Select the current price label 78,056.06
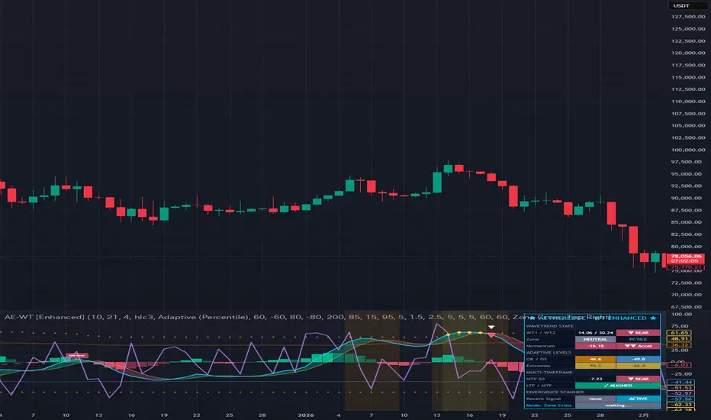 pyautogui.click(x=686, y=256)
